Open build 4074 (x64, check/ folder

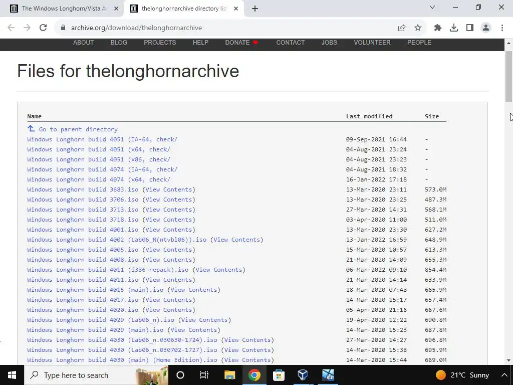pyautogui.click(x=99, y=179)
